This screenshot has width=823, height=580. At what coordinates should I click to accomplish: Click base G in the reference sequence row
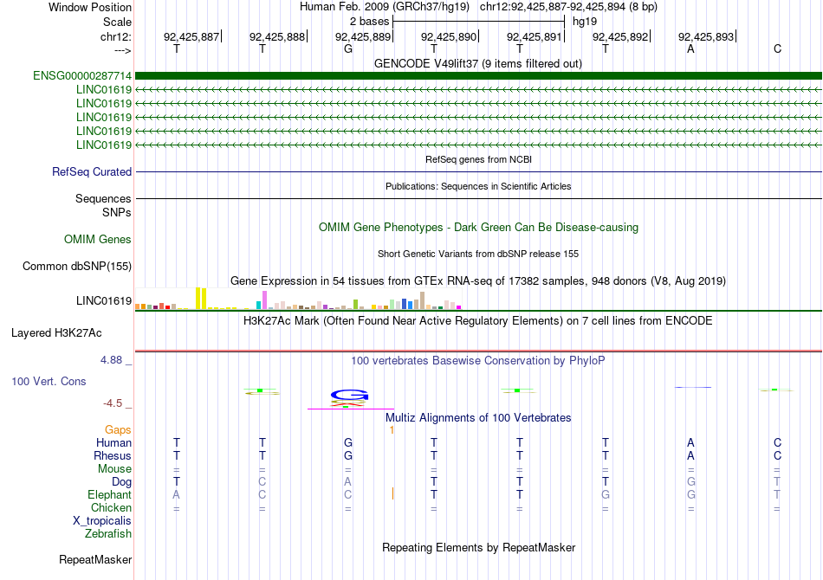click(348, 48)
